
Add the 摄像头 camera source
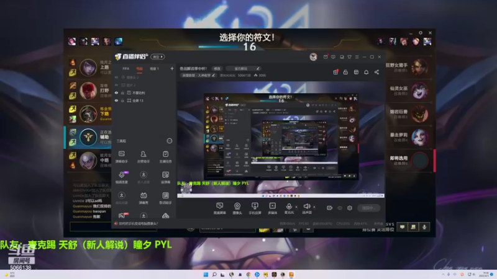pyautogui.click(x=237, y=208)
